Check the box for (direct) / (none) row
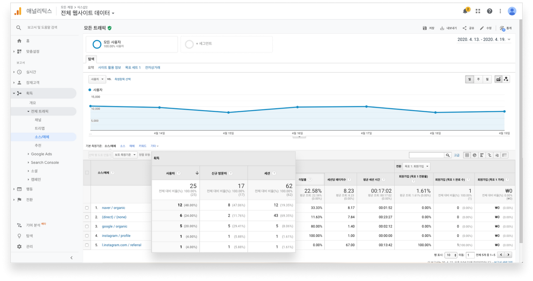Screen dimensions: 533x281 pyautogui.click(x=87, y=217)
